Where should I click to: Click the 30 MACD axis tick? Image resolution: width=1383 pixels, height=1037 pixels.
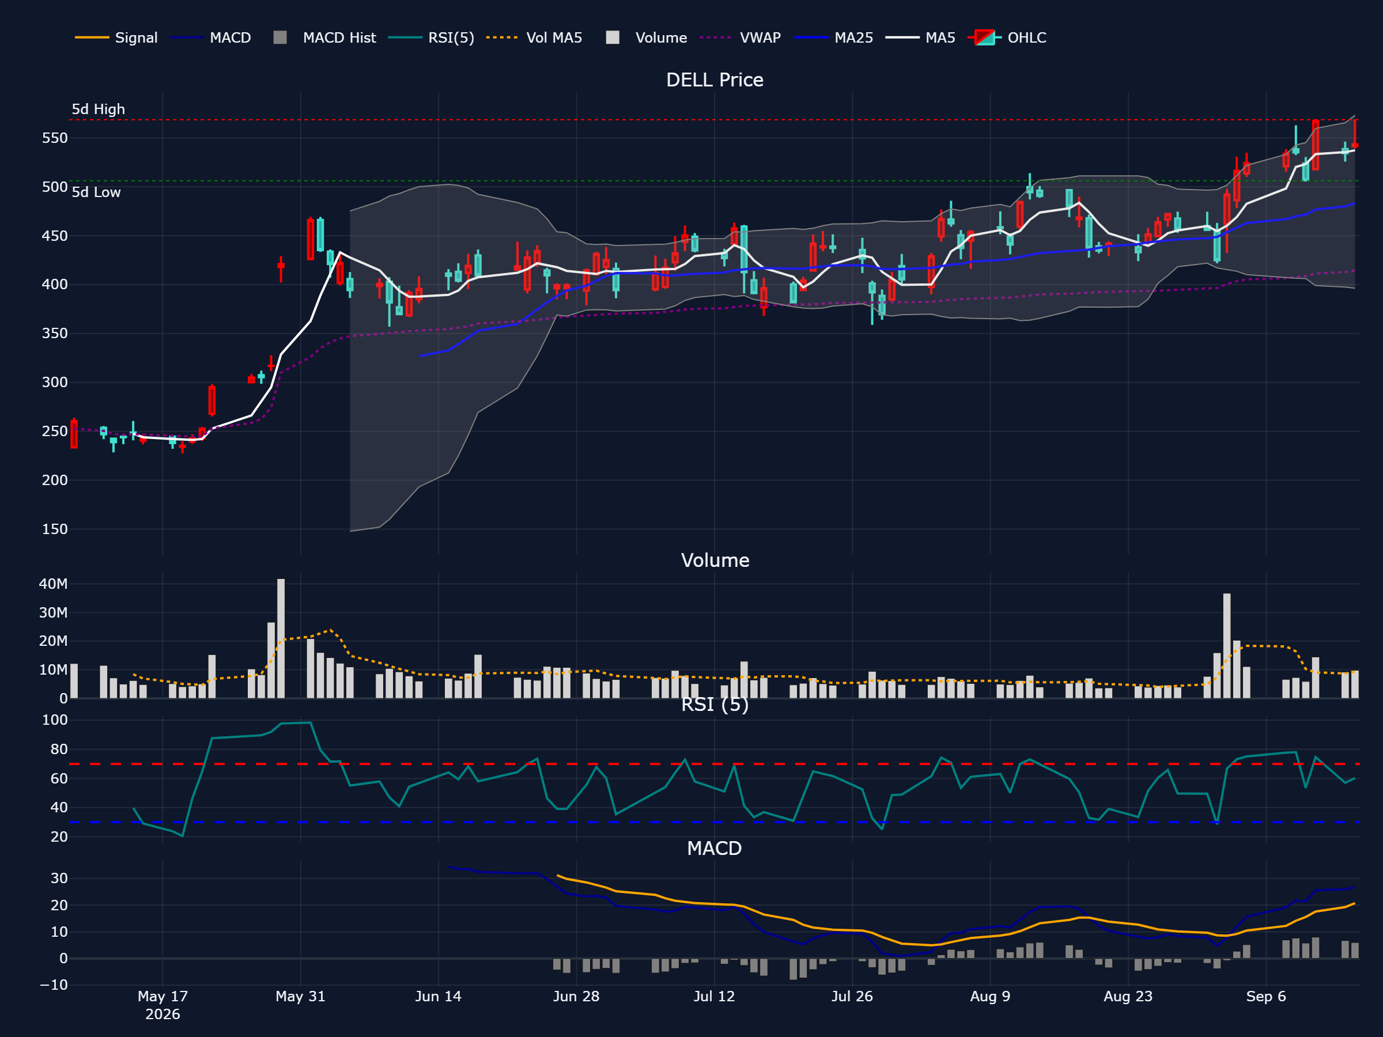click(59, 878)
